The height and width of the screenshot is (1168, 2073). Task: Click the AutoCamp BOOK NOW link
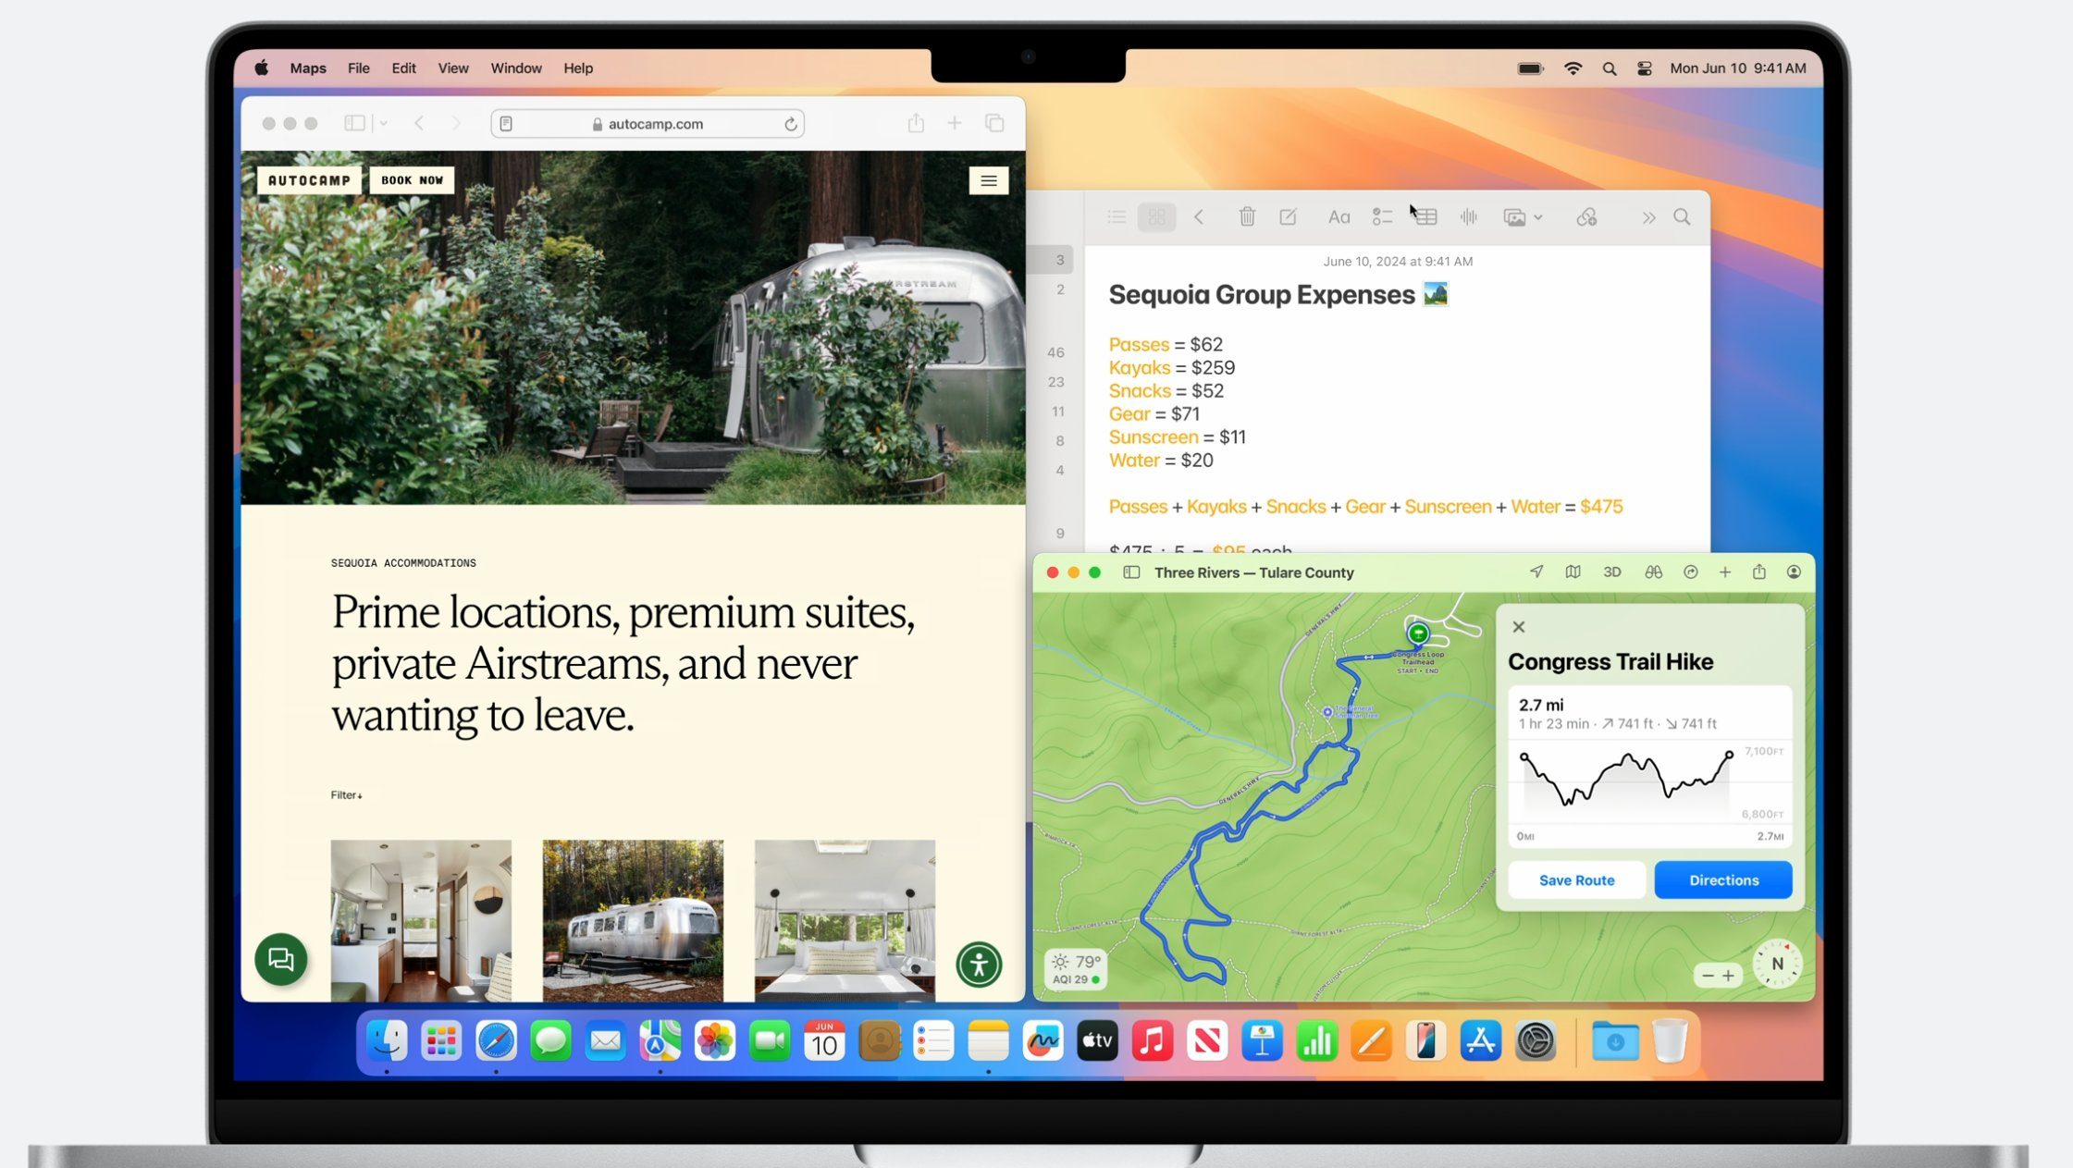click(x=412, y=180)
